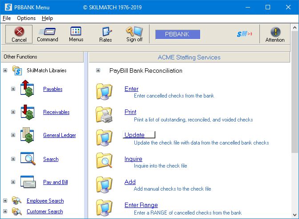The height and width of the screenshot is (219, 299).
Task: Click the Payables dollar icon
Action: [x=28, y=89]
